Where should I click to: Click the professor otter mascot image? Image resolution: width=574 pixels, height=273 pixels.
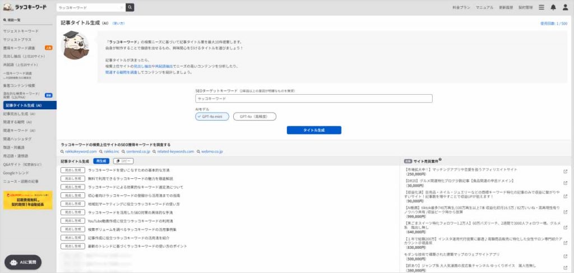76,45
